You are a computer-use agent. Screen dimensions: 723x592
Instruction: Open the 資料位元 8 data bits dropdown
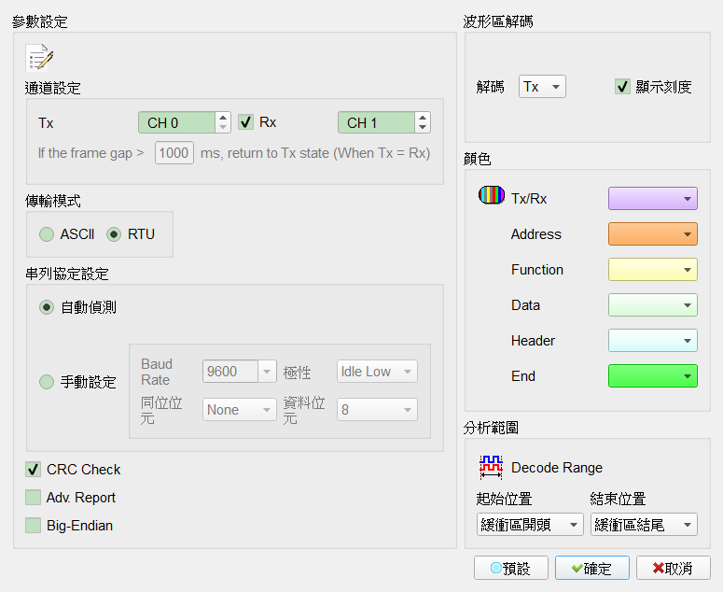coord(377,410)
